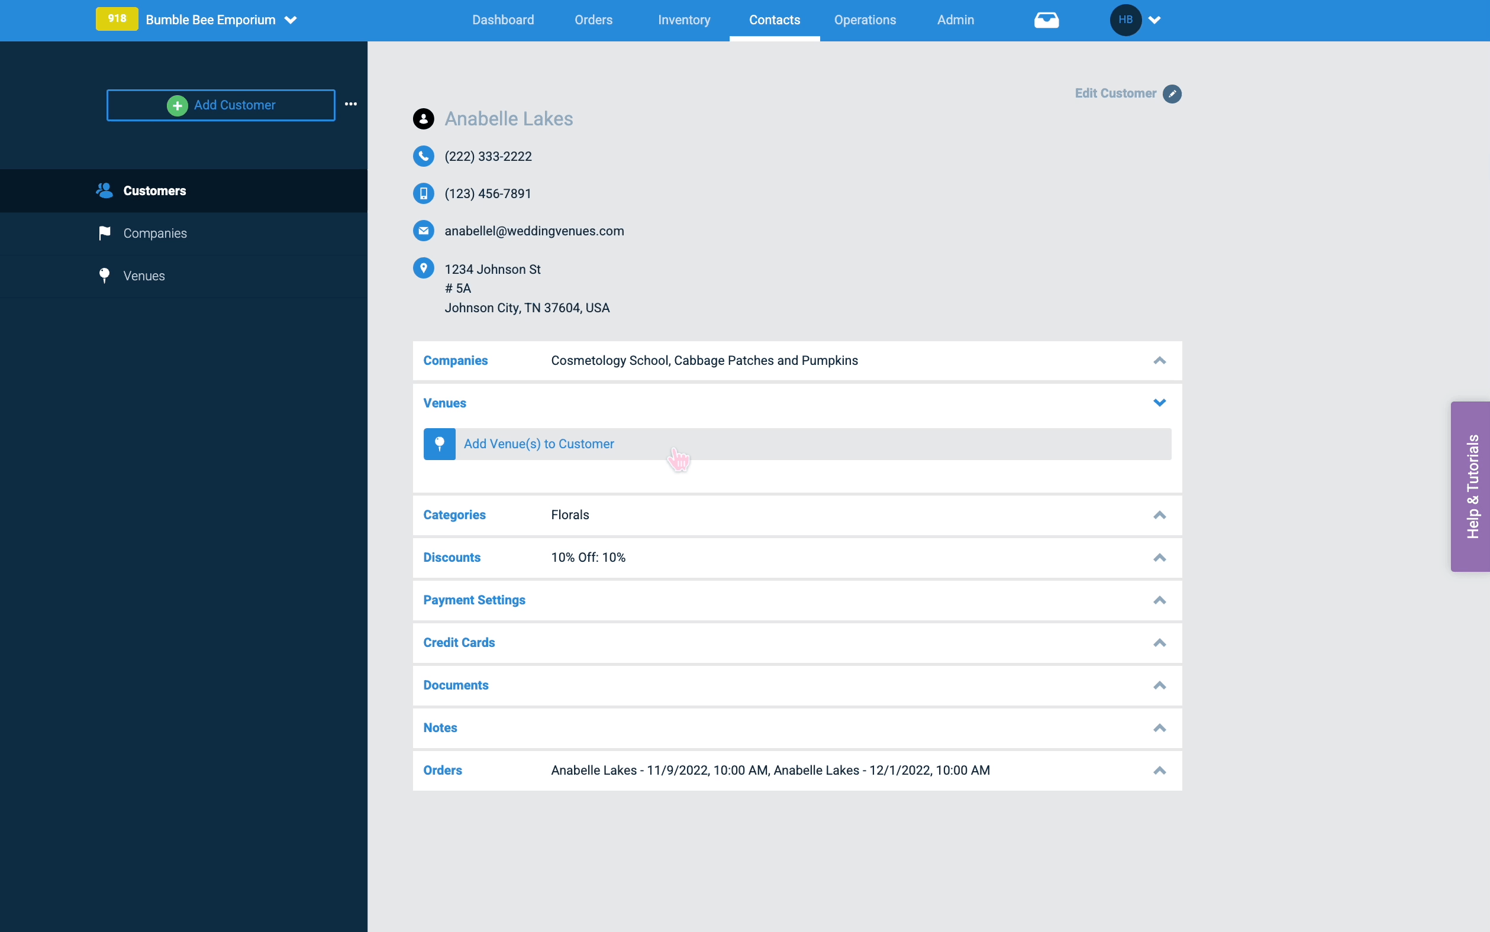Click the order list text dated 11/9/2022
1490x932 pixels.
(770, 771)
